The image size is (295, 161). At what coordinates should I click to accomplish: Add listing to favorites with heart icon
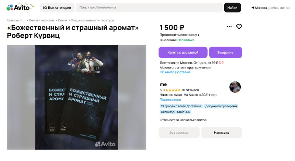coord(239,27)
